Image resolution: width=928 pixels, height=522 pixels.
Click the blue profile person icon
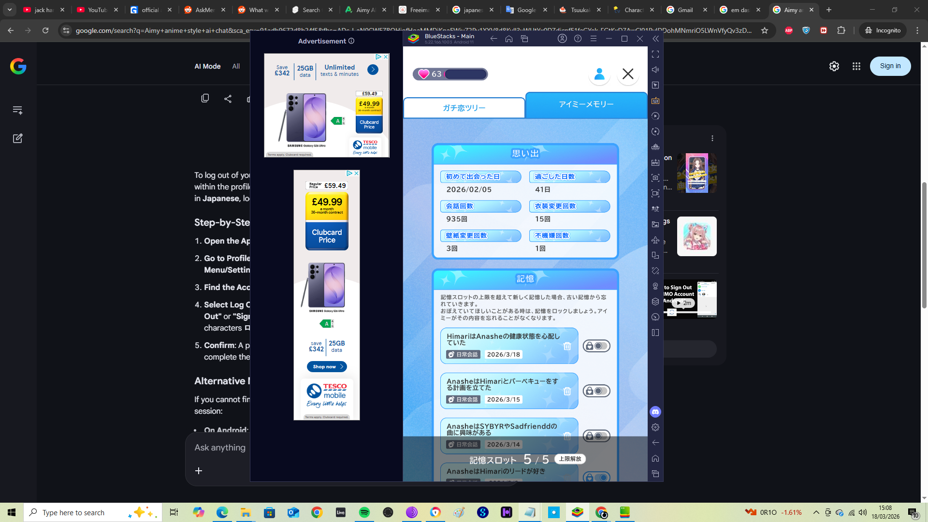(x=599, y=74)
